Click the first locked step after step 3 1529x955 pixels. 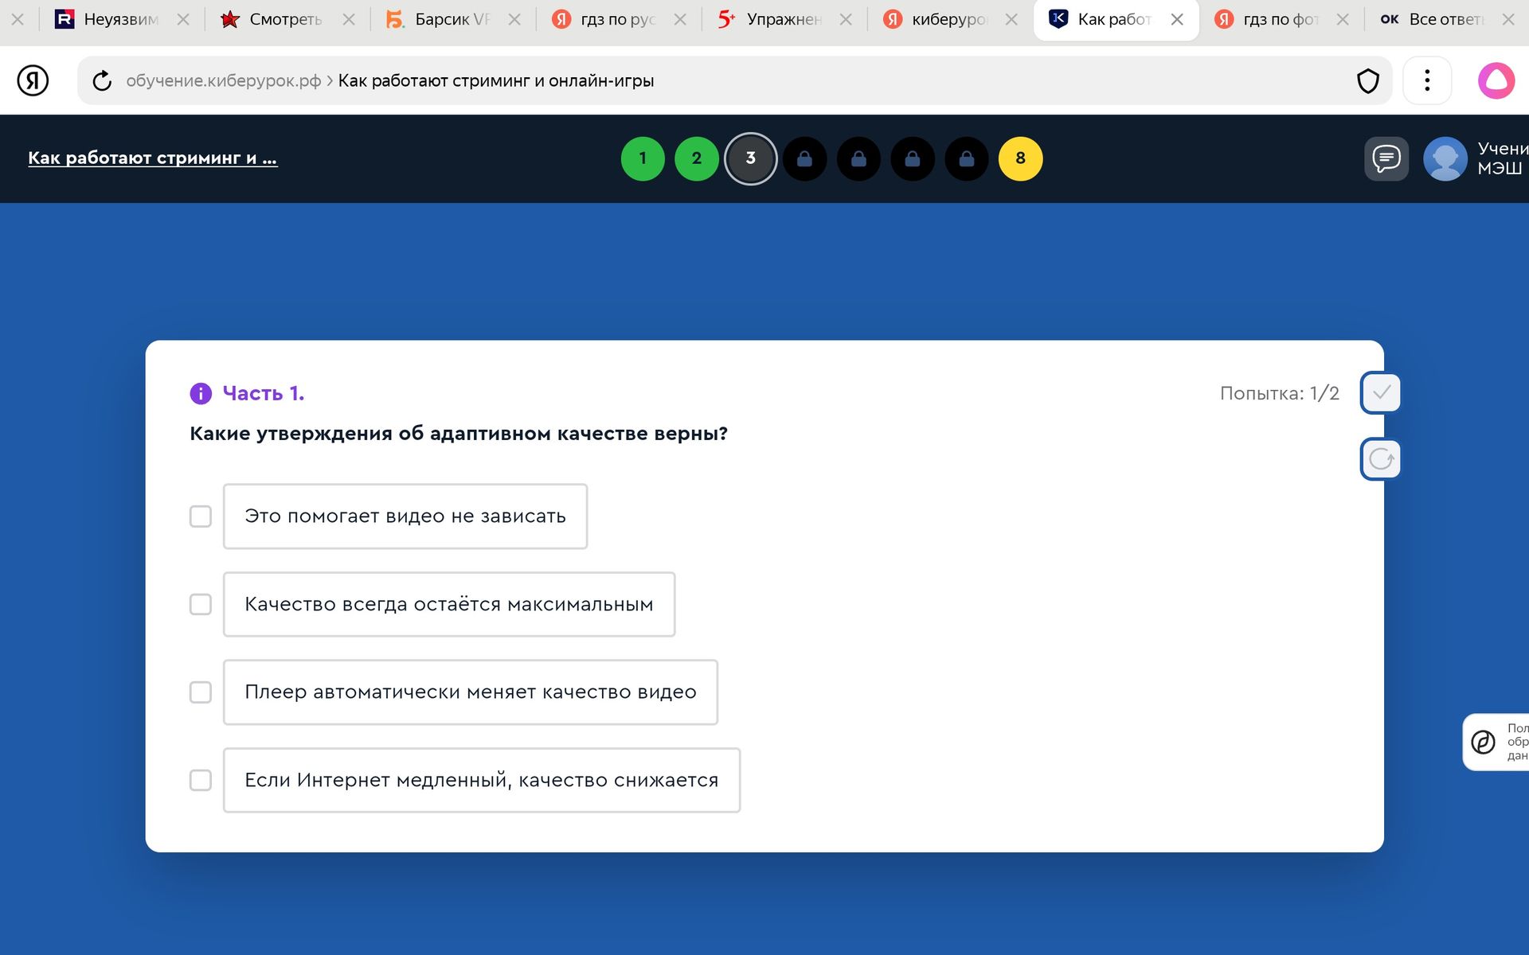coord(804,158)
